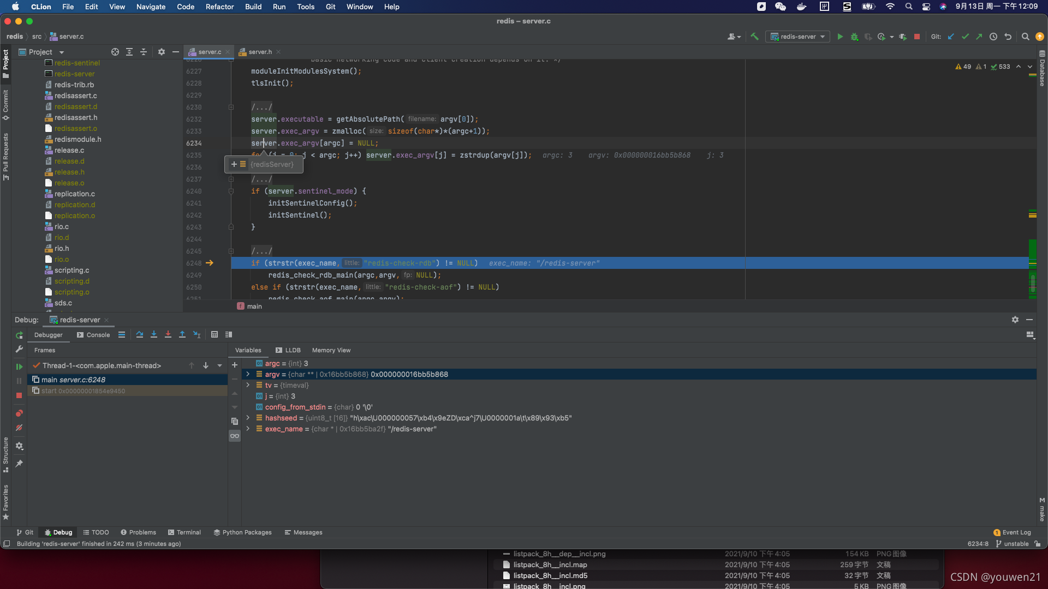Open TODO tool window button
This screenshot has height=589, width=1048.
[x=96, y=532]
